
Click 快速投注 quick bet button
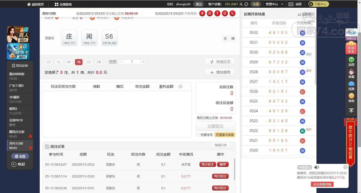point(220,62)
